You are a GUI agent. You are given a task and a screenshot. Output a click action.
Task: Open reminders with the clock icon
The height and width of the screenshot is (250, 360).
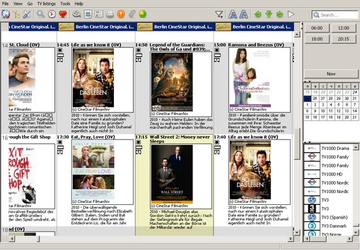coord(52,14)
